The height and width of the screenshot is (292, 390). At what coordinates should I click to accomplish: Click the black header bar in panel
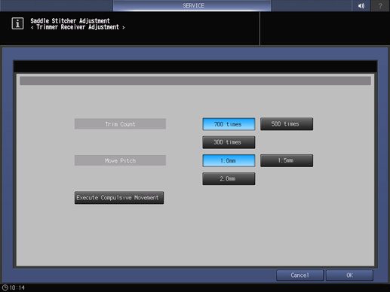[x=195, y=67]
